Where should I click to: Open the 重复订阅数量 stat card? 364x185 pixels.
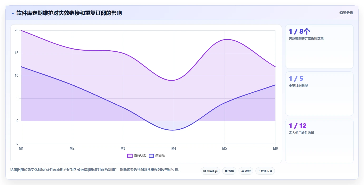(x=319, y=94)
